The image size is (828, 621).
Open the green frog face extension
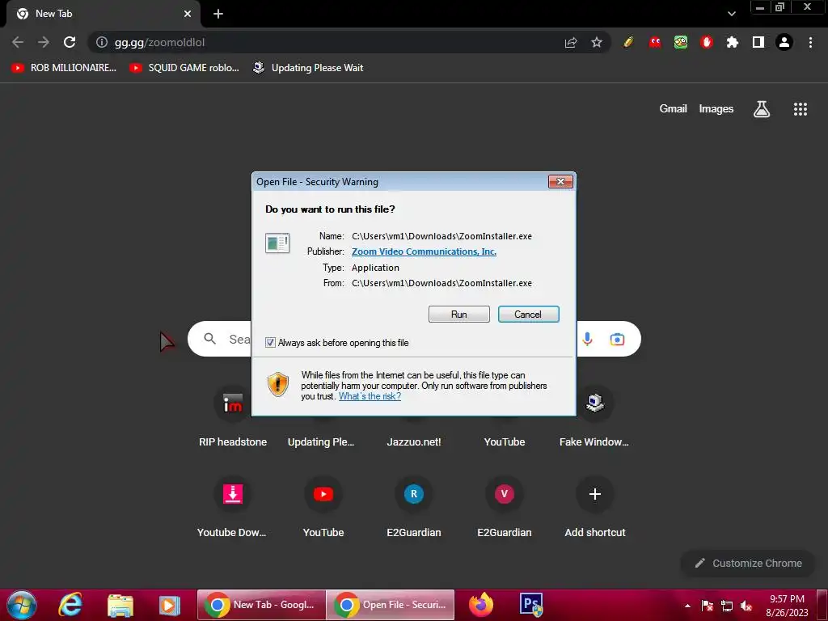pyautogui.click(x=681, y=42)
